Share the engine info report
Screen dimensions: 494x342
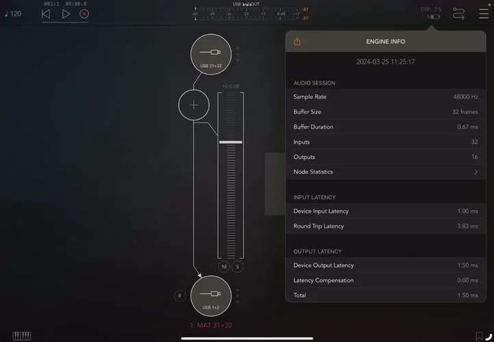coord(297,42)
